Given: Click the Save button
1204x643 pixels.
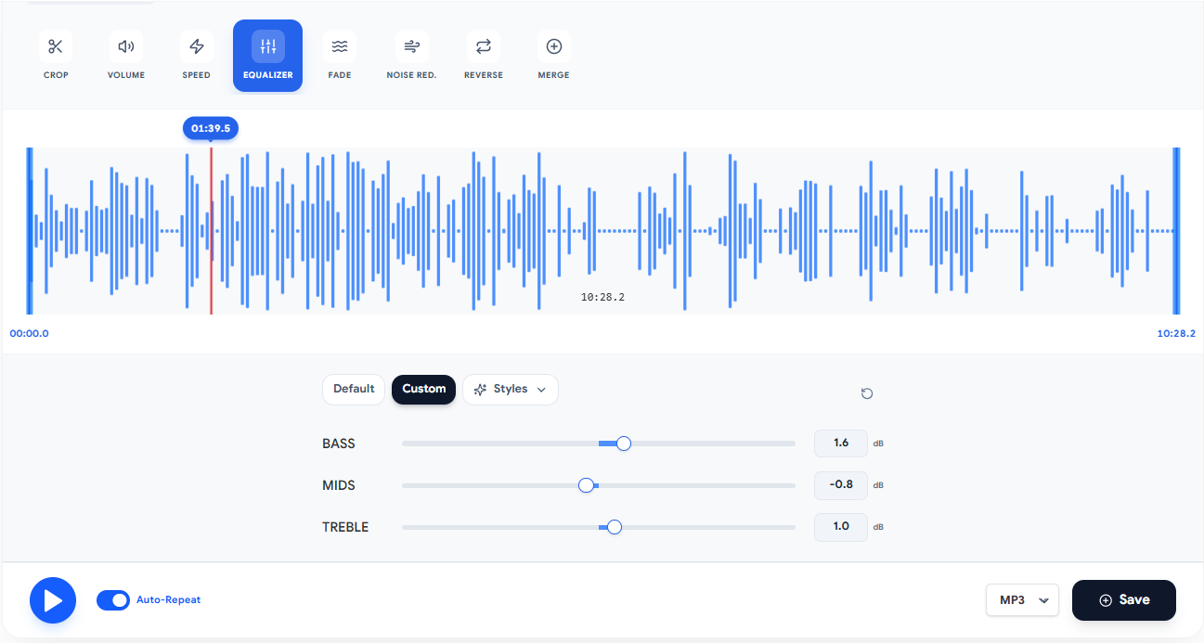Looking at the screenshot, I should (x=1124, y=600).
